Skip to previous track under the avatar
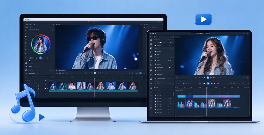 pos(36,58)
